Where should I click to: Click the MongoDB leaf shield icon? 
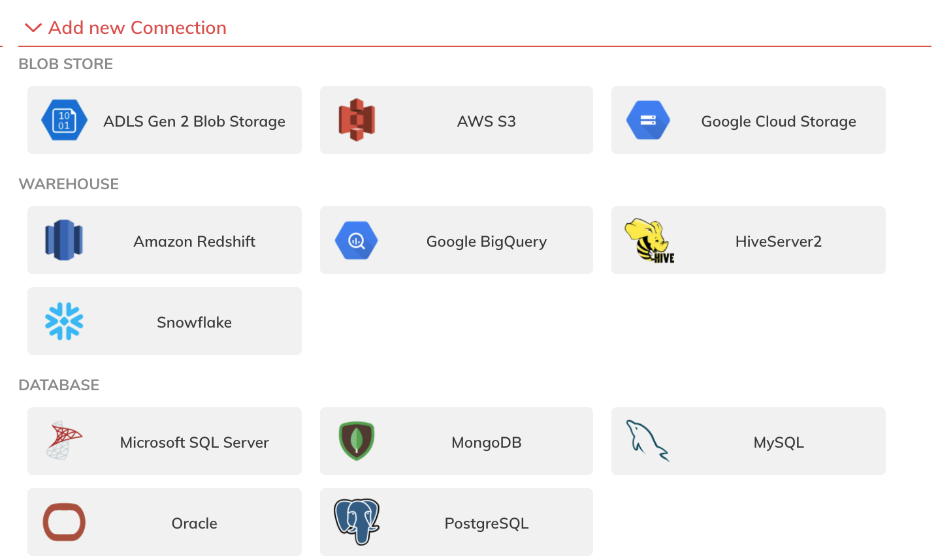coord(356,441)
